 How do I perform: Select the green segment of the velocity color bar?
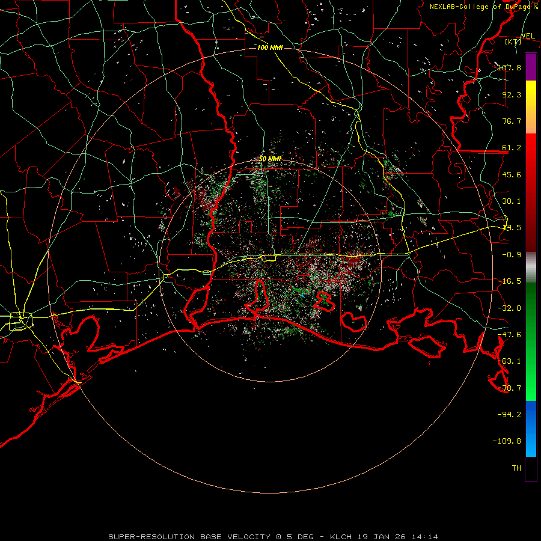pos(531,341)
